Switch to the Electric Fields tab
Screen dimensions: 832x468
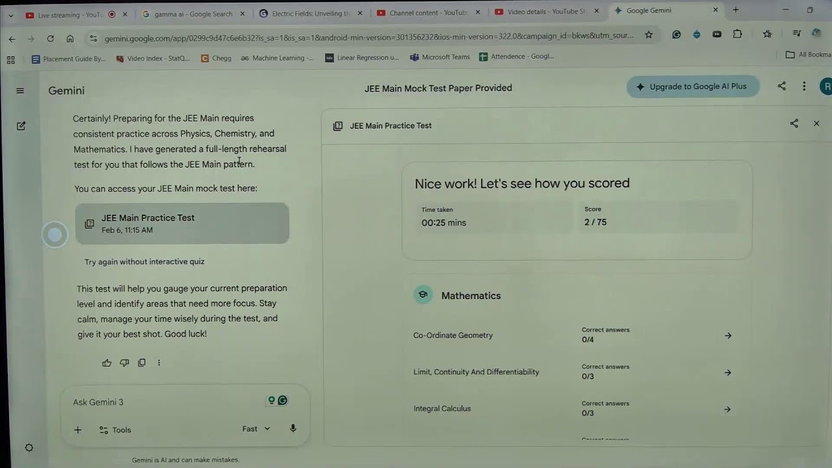310,12
